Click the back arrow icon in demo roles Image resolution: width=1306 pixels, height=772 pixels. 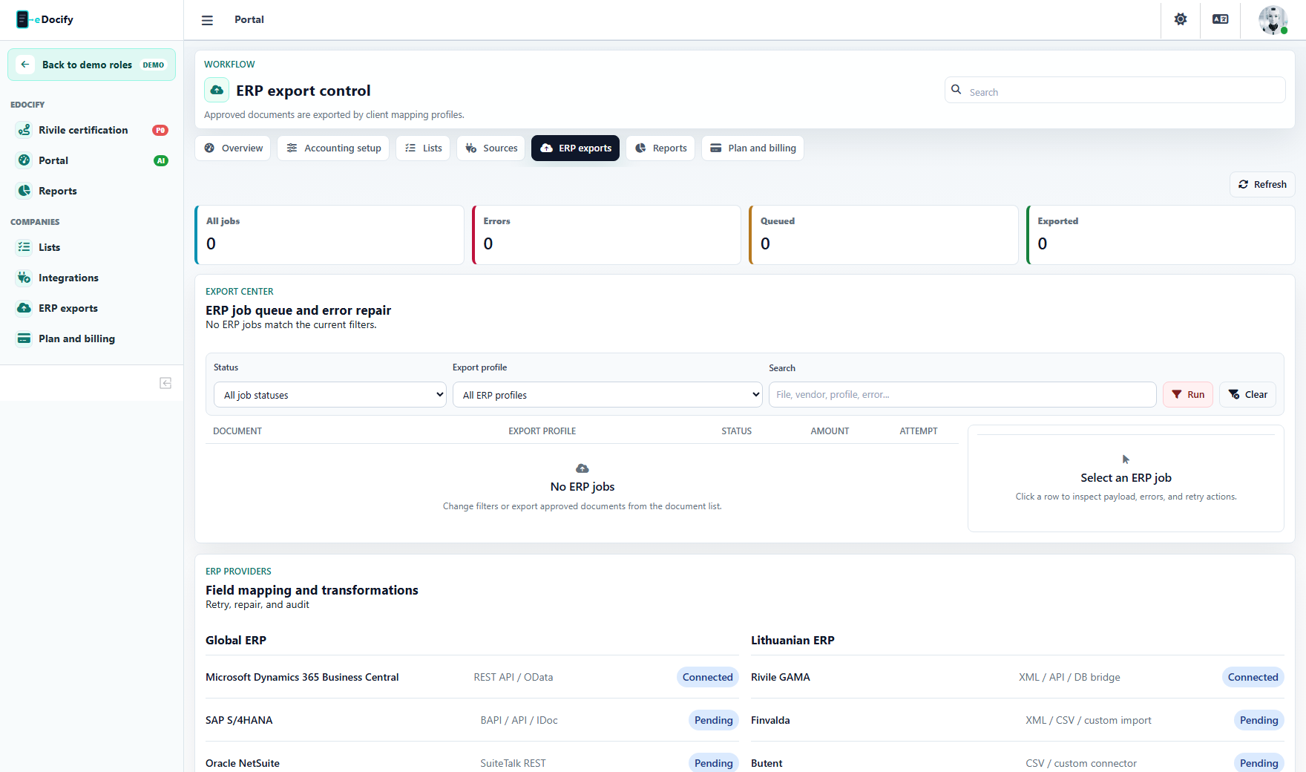(x=25, y=65)
